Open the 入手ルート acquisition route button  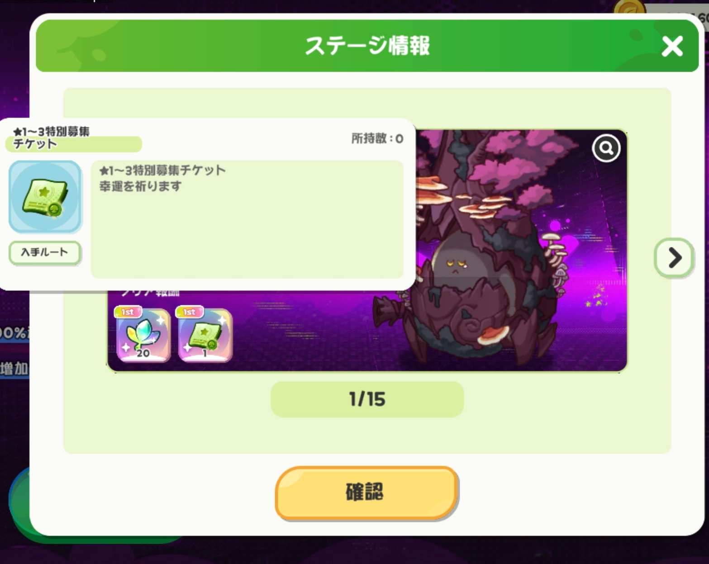click(45, 252)
